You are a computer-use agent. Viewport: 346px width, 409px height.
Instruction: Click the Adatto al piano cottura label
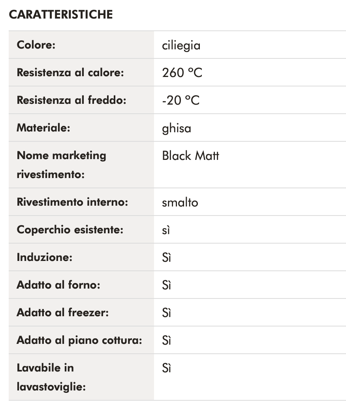click(79, 340)
